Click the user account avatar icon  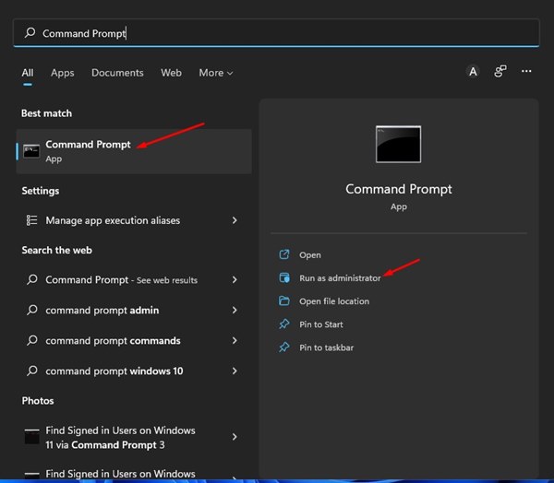point(473,72)
